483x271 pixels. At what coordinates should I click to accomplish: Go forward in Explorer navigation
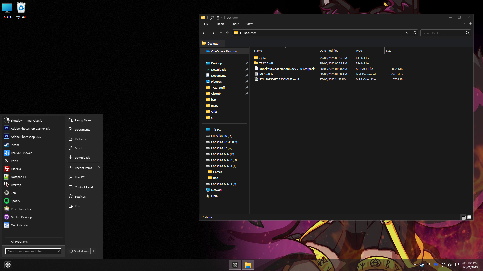(x=213, y=33)
